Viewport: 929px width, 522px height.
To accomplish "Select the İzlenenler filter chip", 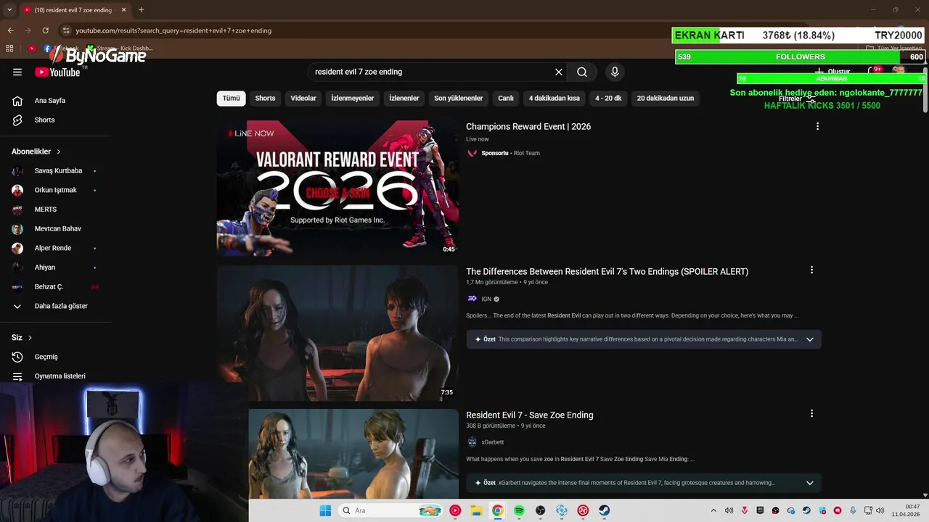I will [x=404, y=98].
